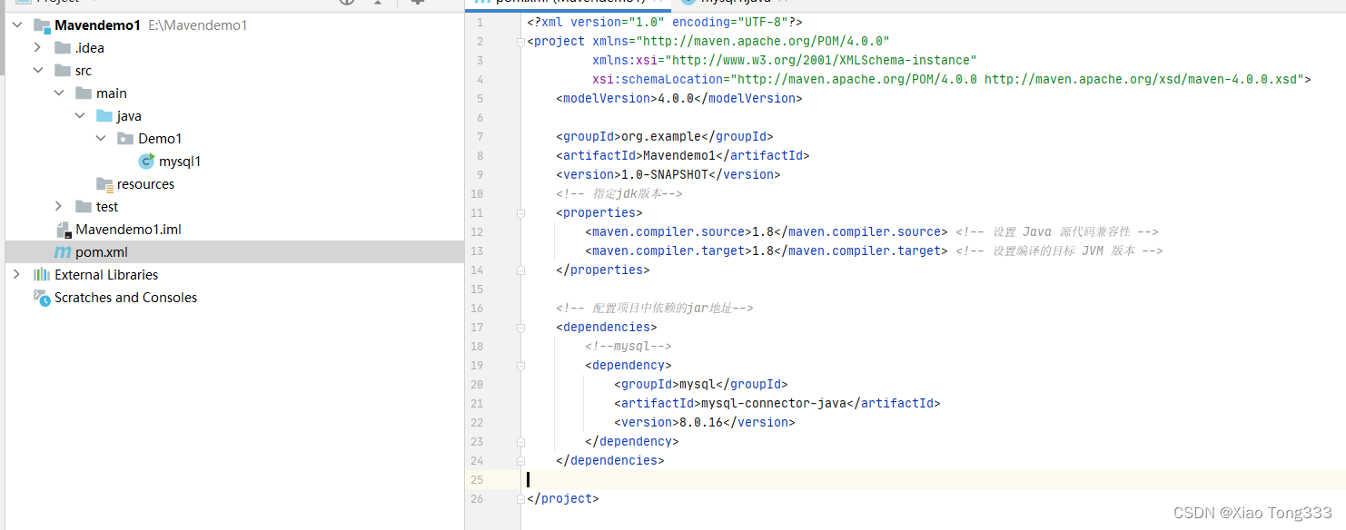Collapse the src folder in Project tree

point(38,70)
